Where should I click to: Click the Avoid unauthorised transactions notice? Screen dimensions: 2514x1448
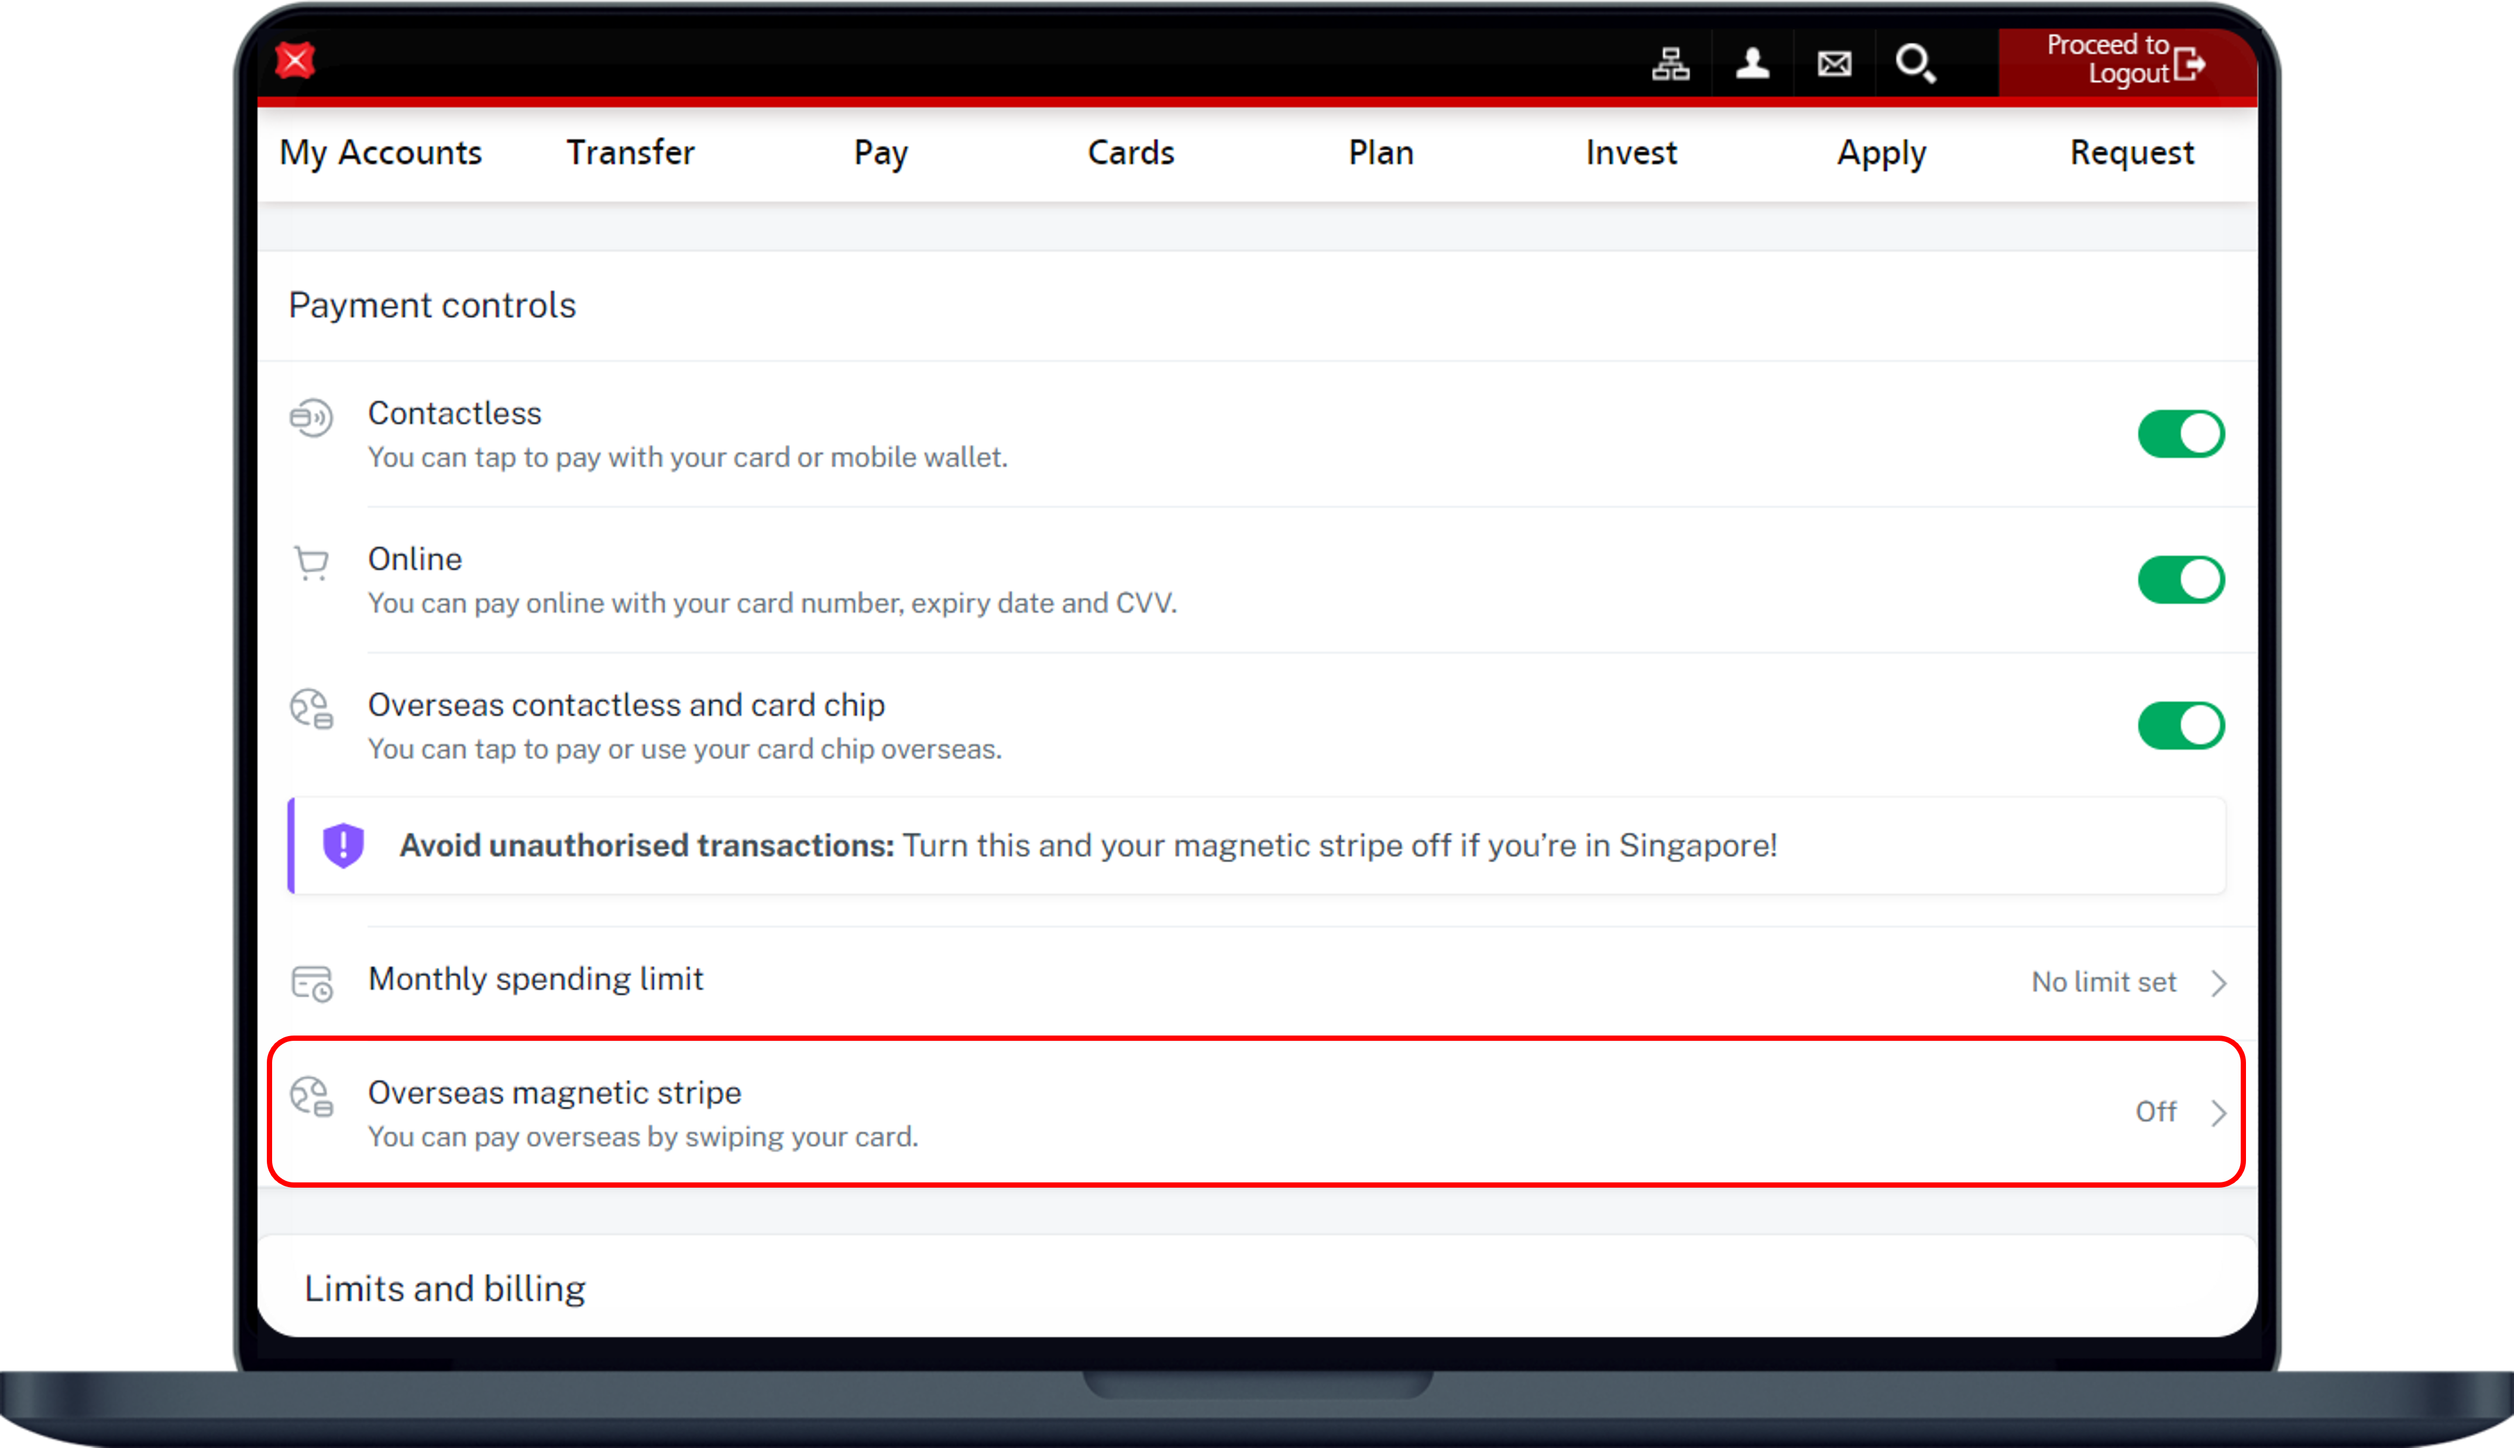click(1257, 845)
